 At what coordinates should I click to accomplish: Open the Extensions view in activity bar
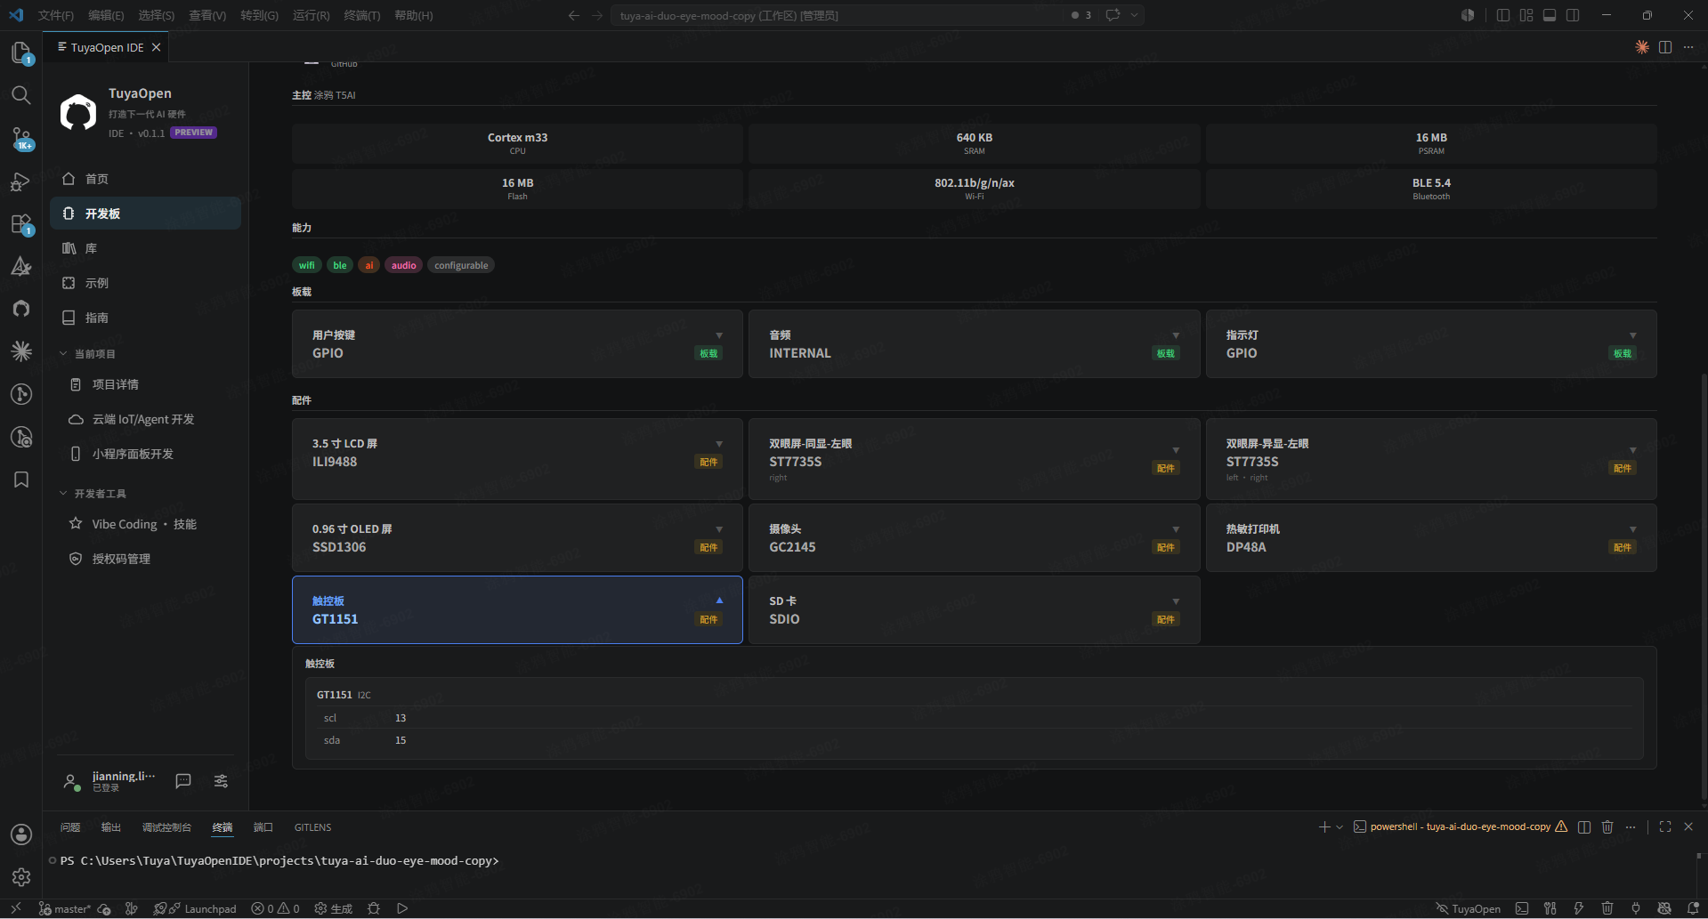click(21, 224)
